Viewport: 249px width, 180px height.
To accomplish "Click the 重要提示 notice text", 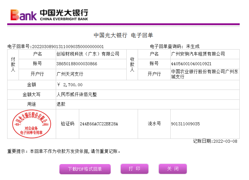I will coord(64,151).
